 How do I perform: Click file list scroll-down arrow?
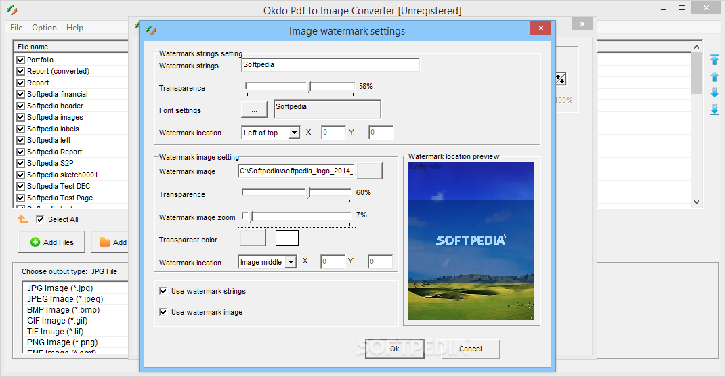click(x=696, y=202)
